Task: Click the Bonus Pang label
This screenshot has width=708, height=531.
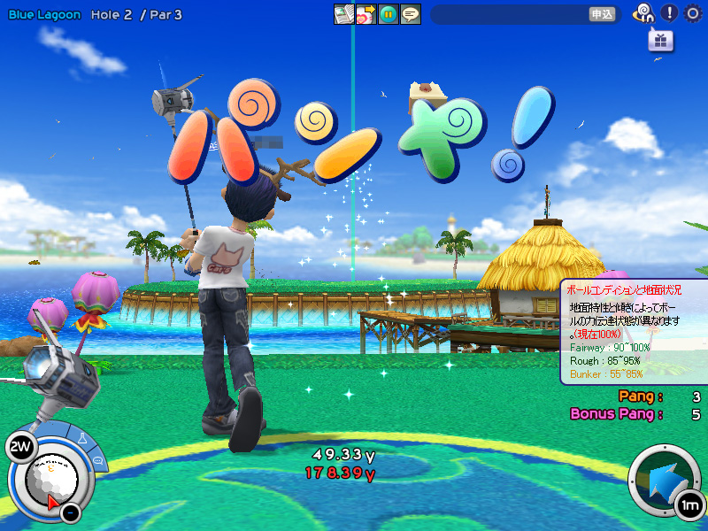Action: (616, 414)
